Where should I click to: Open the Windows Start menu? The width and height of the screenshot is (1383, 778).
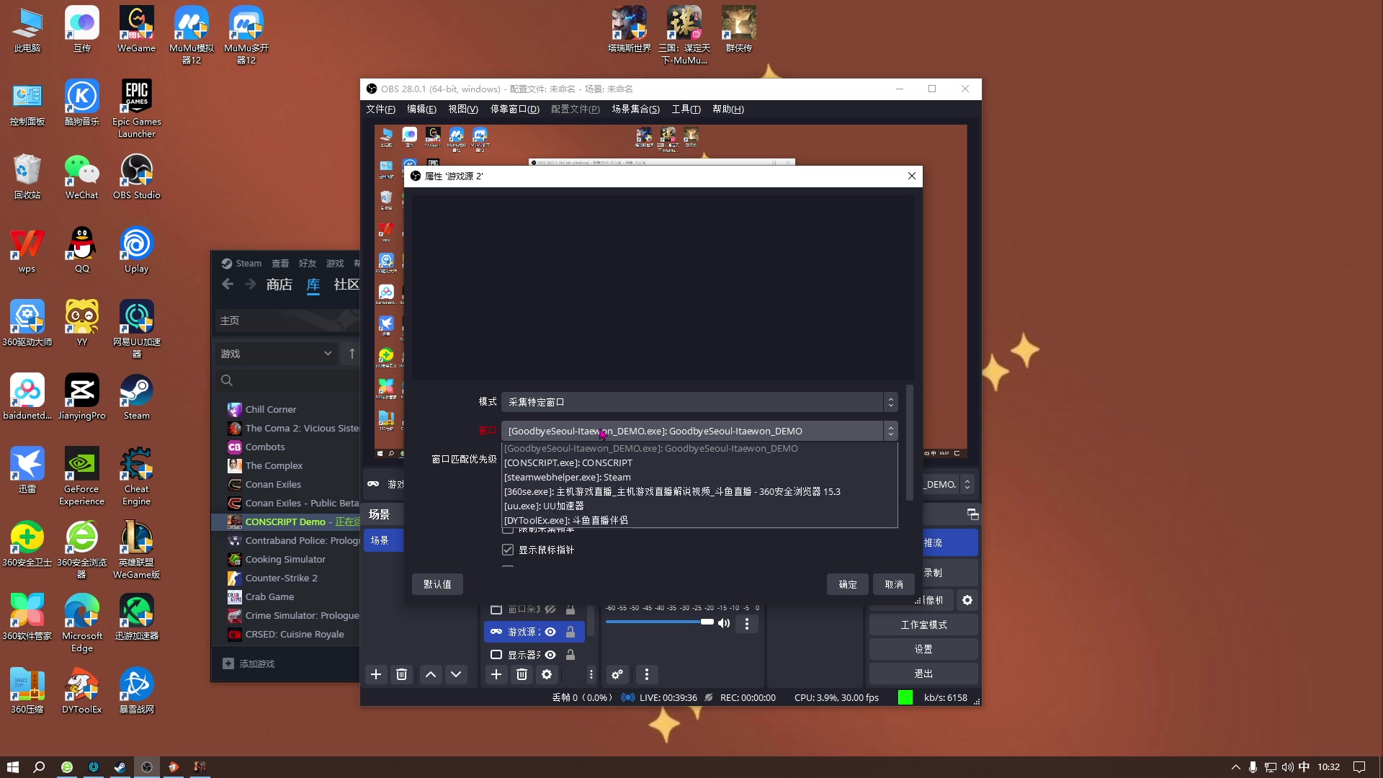tap(12, 767)
